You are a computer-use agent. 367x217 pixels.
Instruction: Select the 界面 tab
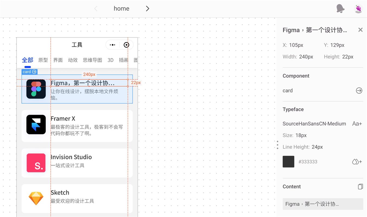pos(58,60)
